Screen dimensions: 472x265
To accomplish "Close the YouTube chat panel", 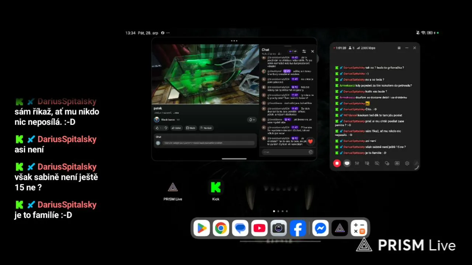I will (x=312, y=52).
